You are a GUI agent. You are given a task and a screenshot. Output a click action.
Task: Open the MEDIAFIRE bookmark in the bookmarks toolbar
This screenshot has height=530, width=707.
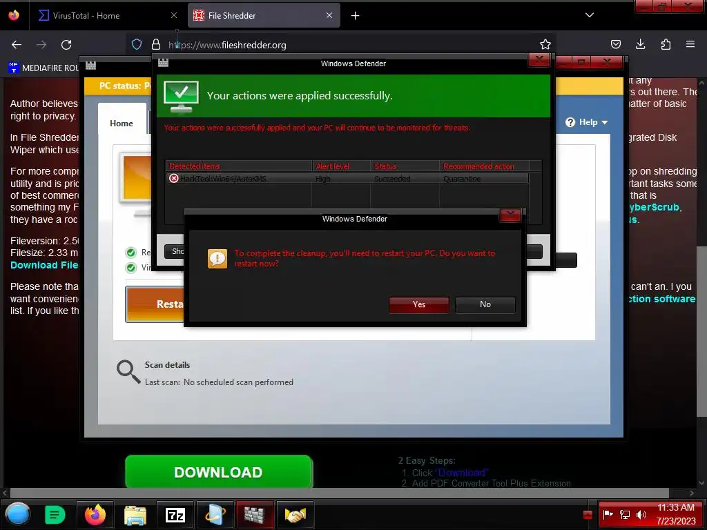(43, 68)
